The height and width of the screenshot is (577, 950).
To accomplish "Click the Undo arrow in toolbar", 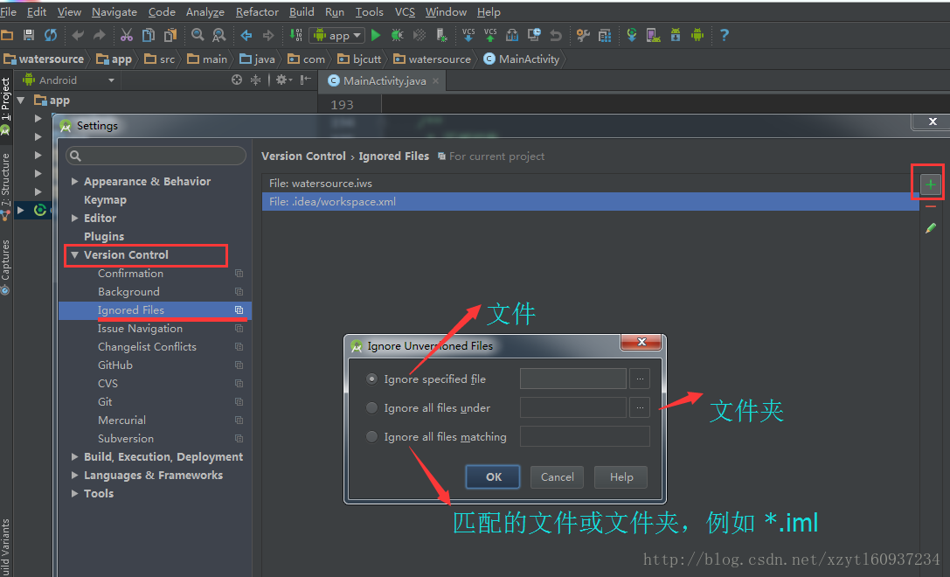I will (78, 35).
